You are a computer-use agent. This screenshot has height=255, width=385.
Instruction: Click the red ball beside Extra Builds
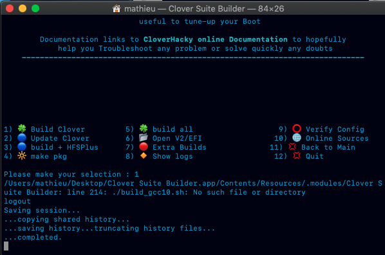(144, 146)
